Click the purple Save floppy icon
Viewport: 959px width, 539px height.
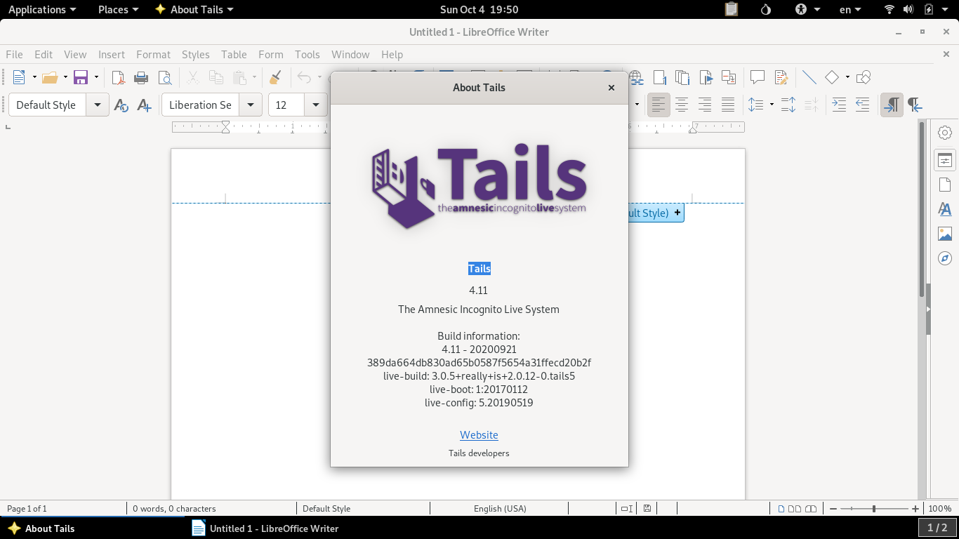click(81, 77)
